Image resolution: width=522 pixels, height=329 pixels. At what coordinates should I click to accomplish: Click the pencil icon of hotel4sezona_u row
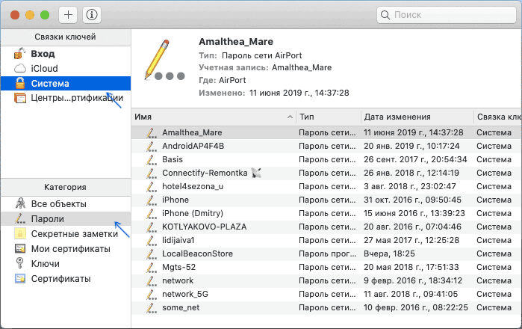tap(152, 186)
